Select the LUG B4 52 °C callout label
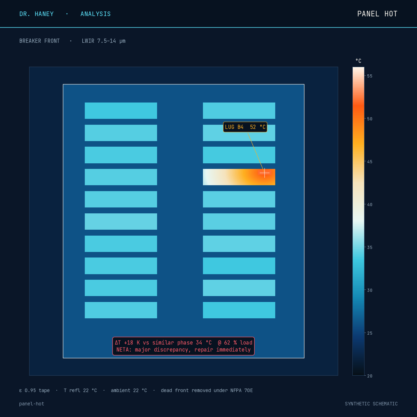417x417 pixels. [245, 127]
